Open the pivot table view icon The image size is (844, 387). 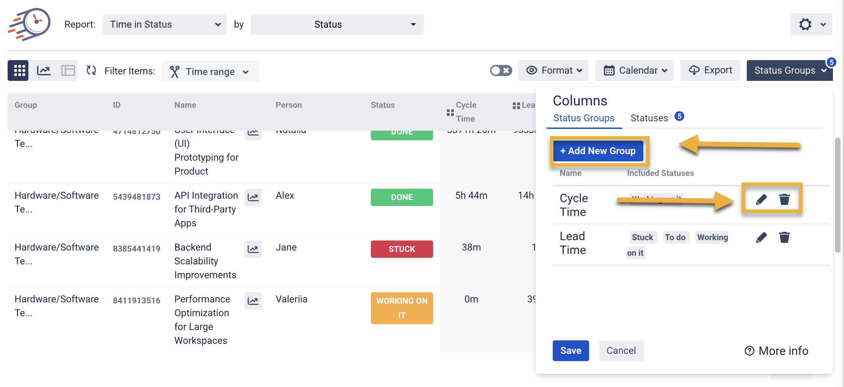pyautogui.click(x=68, y=70)
